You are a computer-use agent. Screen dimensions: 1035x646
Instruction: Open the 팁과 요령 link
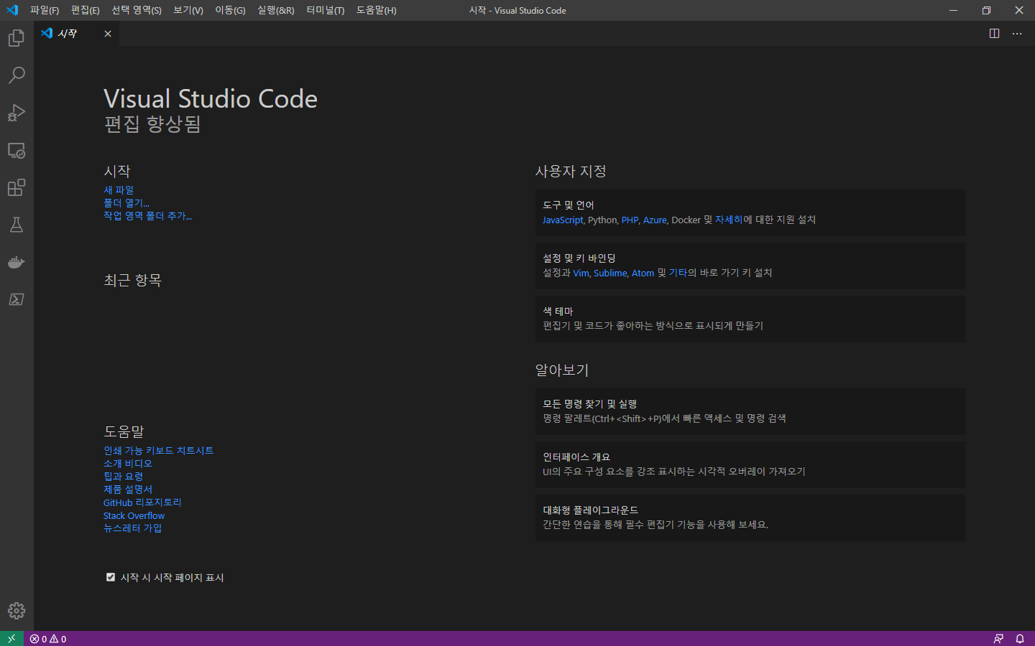pos(124,477)
